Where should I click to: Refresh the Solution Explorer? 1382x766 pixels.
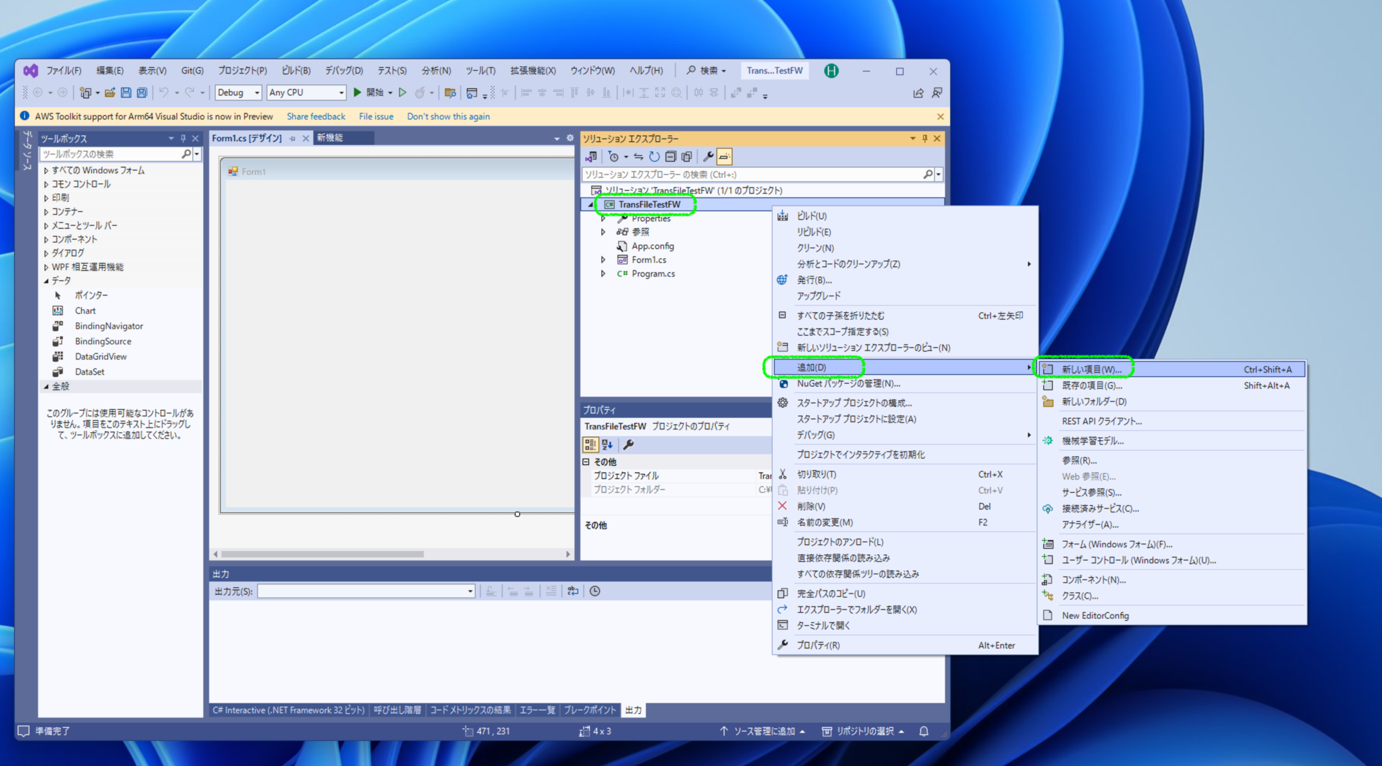(653, 156)
